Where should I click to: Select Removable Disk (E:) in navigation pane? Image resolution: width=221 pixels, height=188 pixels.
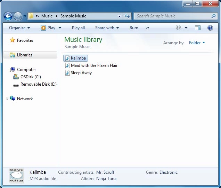tap(38, 84)
